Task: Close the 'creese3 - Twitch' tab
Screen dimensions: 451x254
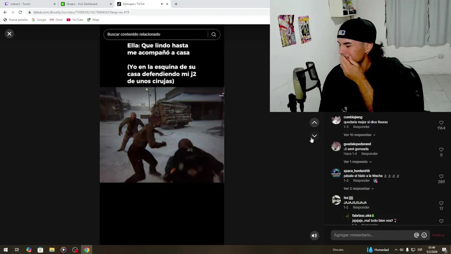Action: click(x=55, y=4)
